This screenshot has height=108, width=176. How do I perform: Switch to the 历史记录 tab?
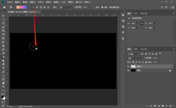(144, 49)
